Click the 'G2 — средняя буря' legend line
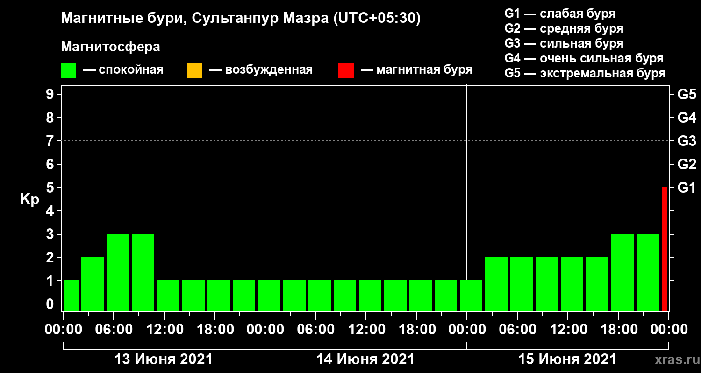This screenshot has height=373, width=701. tap(564, 28)
